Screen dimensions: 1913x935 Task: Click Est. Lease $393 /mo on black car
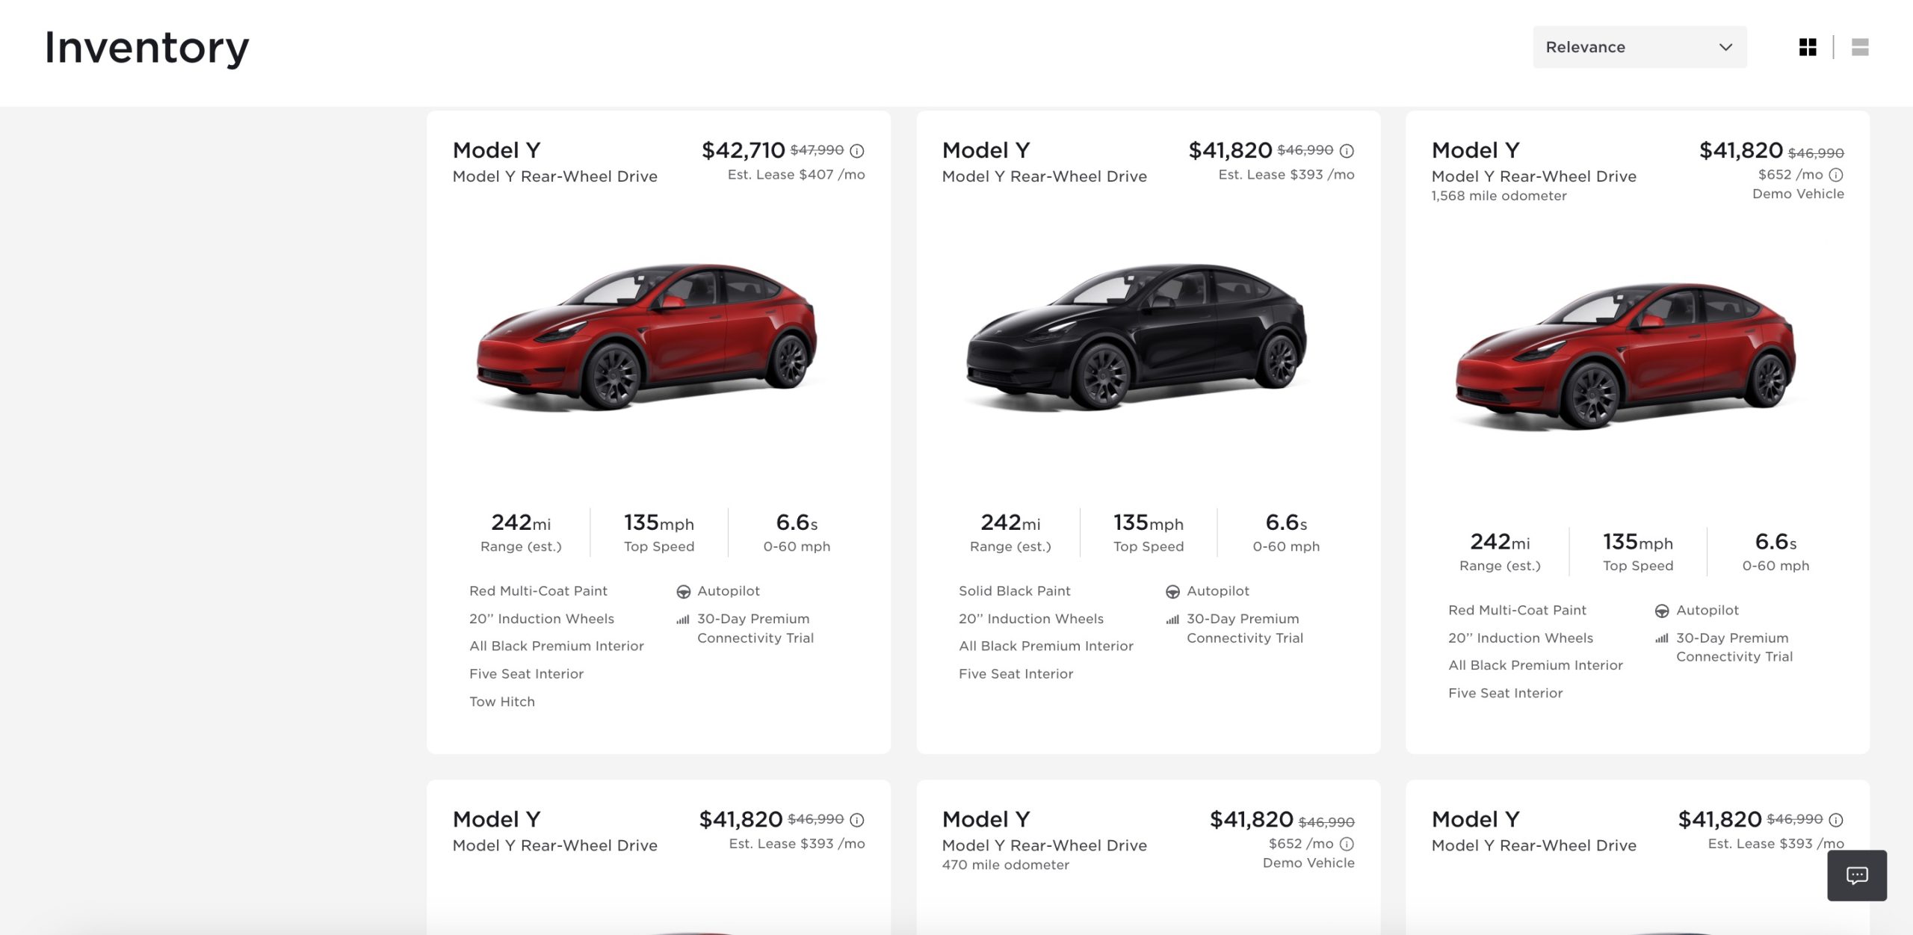pos(1286,175)
